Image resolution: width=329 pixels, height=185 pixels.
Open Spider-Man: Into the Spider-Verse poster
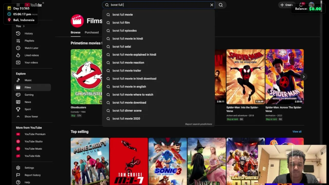(x=245, y=77)
